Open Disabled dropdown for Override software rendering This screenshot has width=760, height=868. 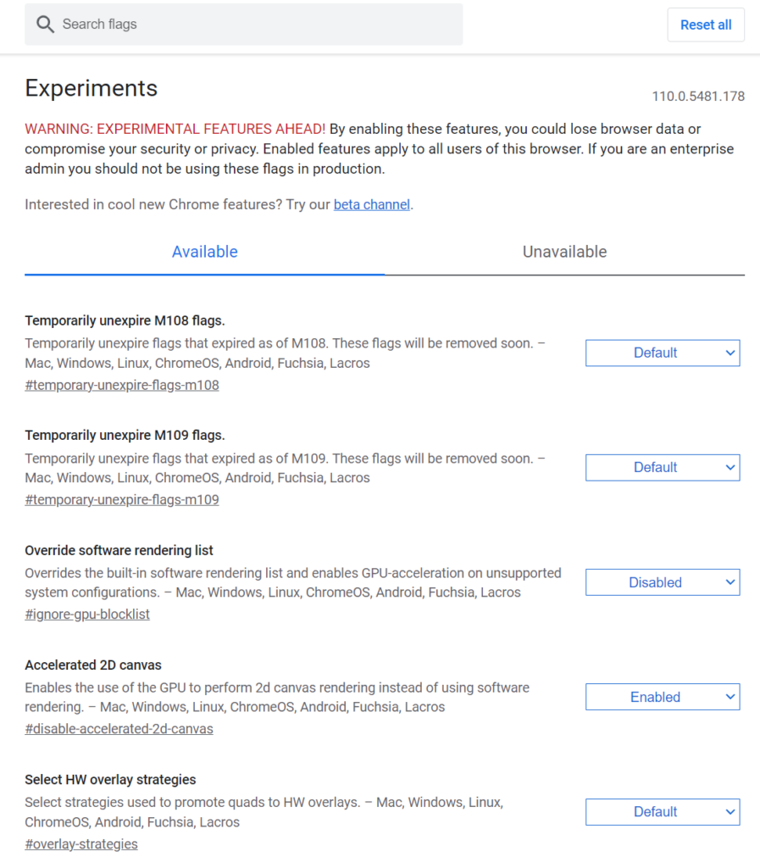pyautogui.click(x=663, y=582)
